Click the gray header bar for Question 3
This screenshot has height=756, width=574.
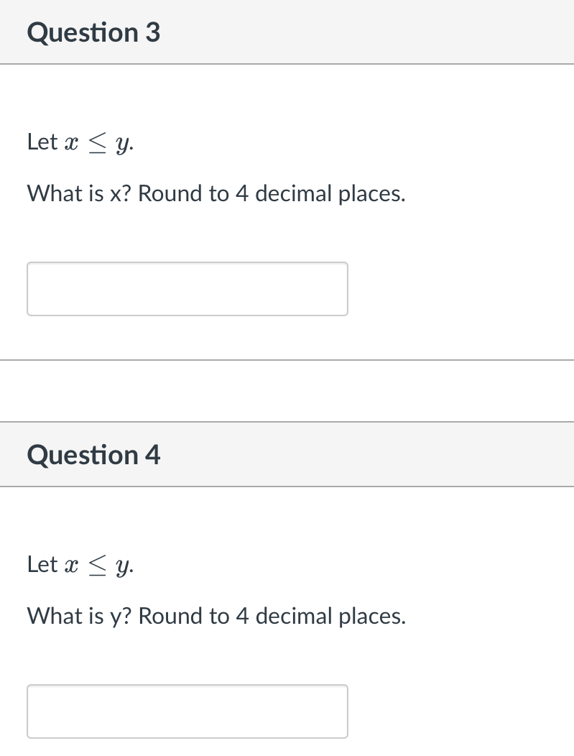[287, 32]
